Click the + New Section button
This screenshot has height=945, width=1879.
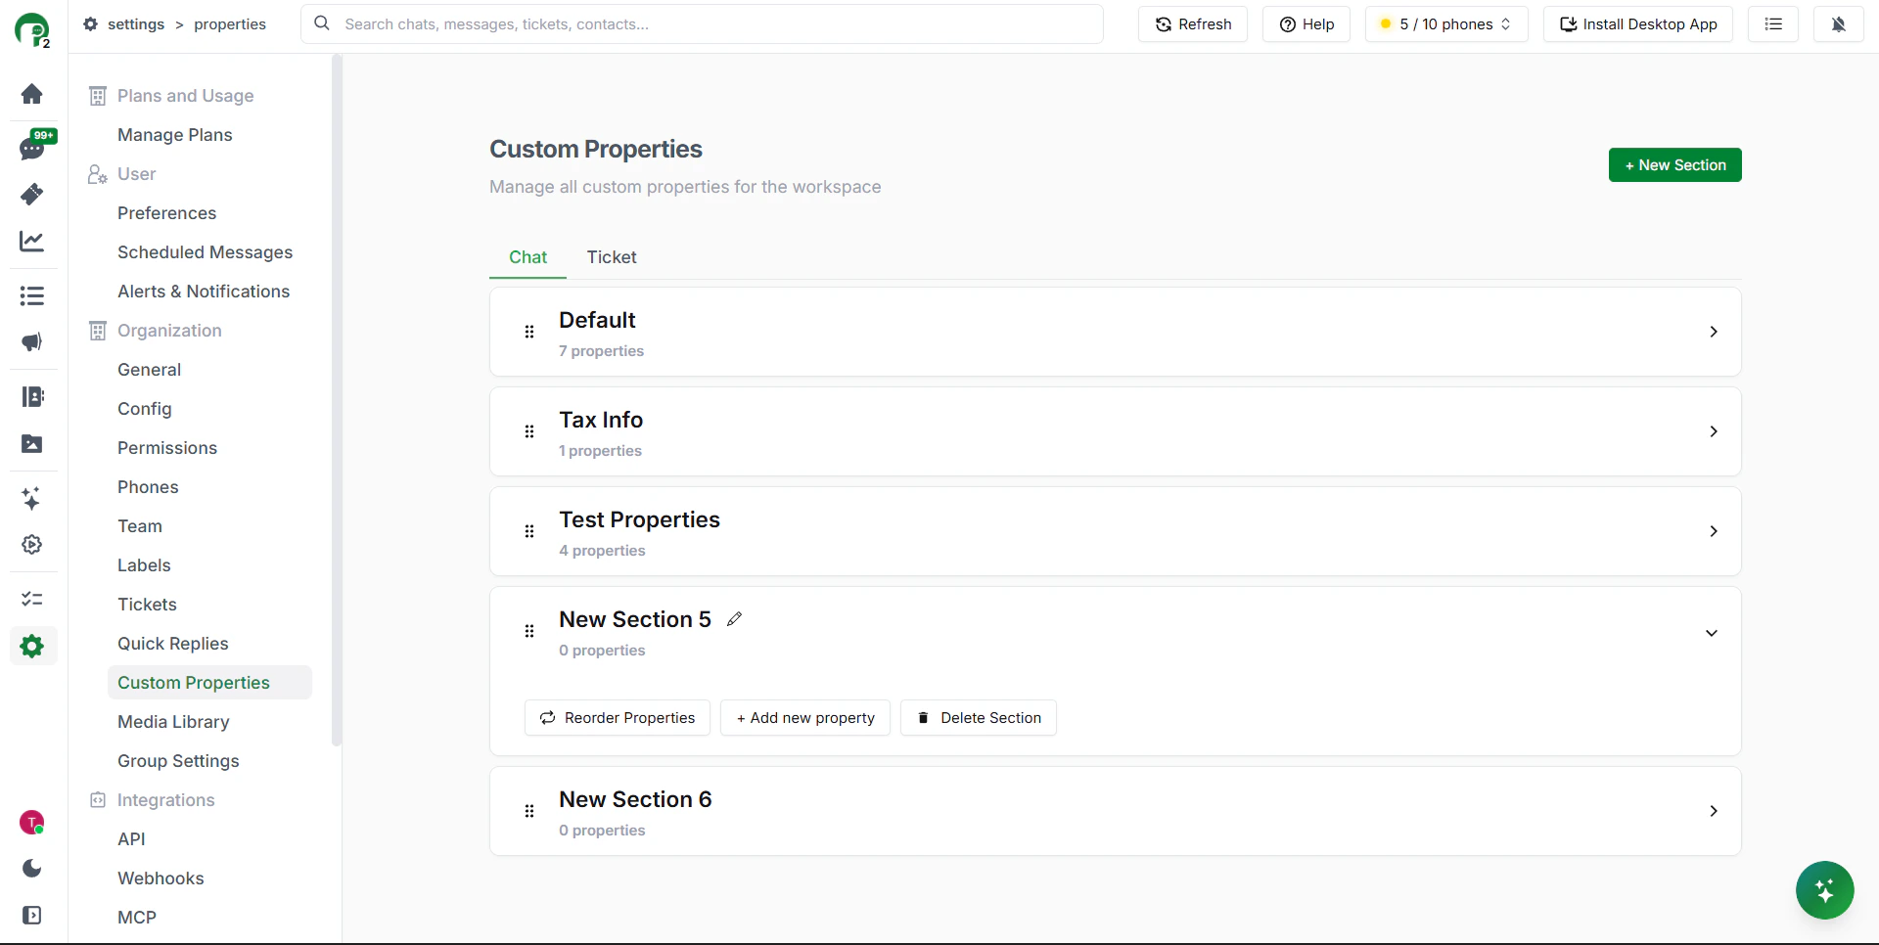pos(1674,165)
